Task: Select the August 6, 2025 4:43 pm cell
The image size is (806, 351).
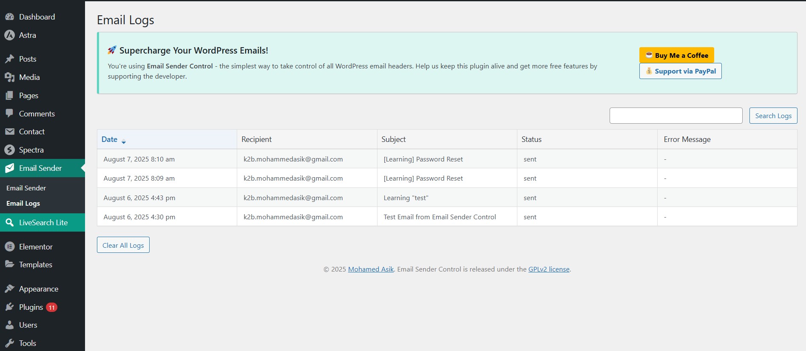Action: coord(167,198)
